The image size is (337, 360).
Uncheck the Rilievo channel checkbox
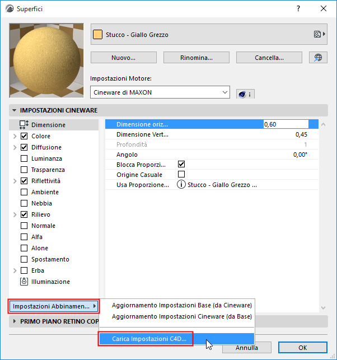pyautogui.click(x=24, y=214)
